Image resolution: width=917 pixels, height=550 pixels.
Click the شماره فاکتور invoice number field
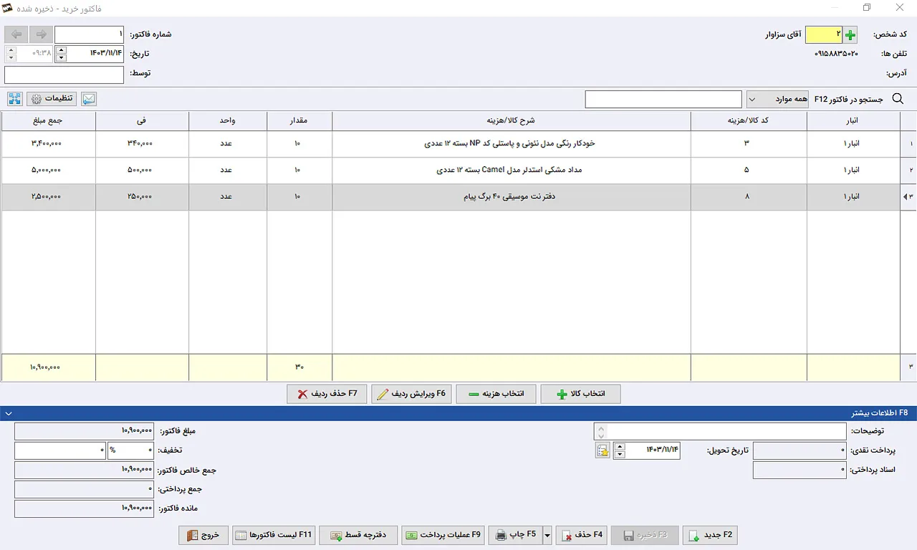click(90, 34)
